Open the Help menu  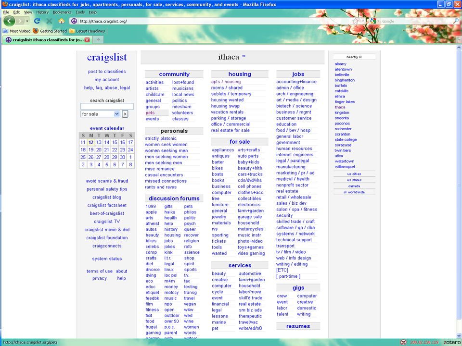93,12
